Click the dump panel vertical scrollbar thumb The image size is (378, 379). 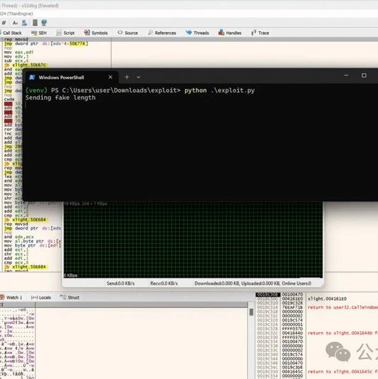click(251, 312)
